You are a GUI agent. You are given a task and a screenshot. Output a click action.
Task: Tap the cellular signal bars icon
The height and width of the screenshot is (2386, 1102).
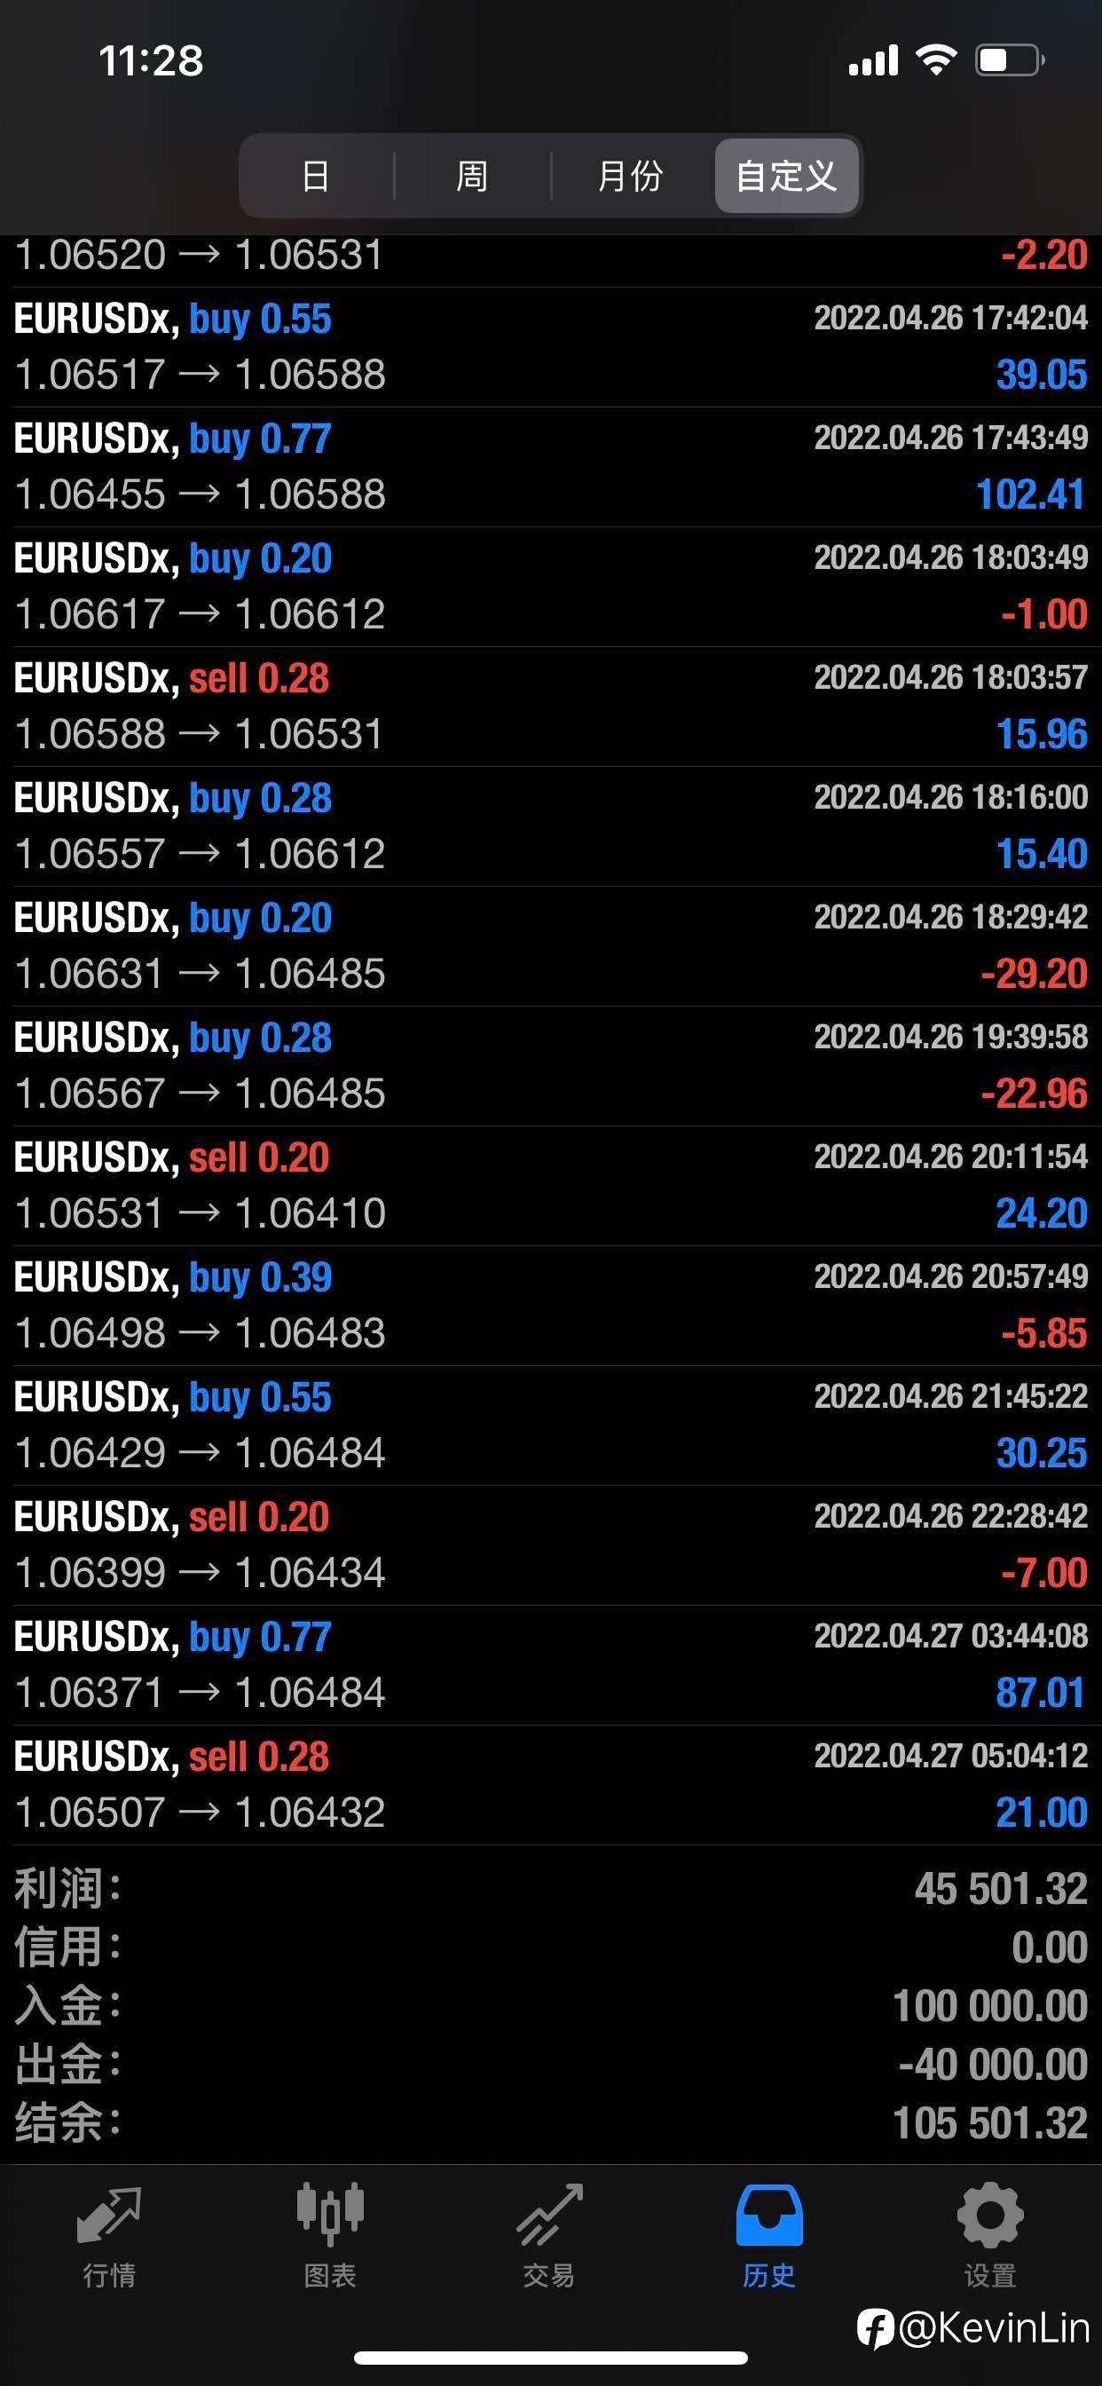pos(873,61)
